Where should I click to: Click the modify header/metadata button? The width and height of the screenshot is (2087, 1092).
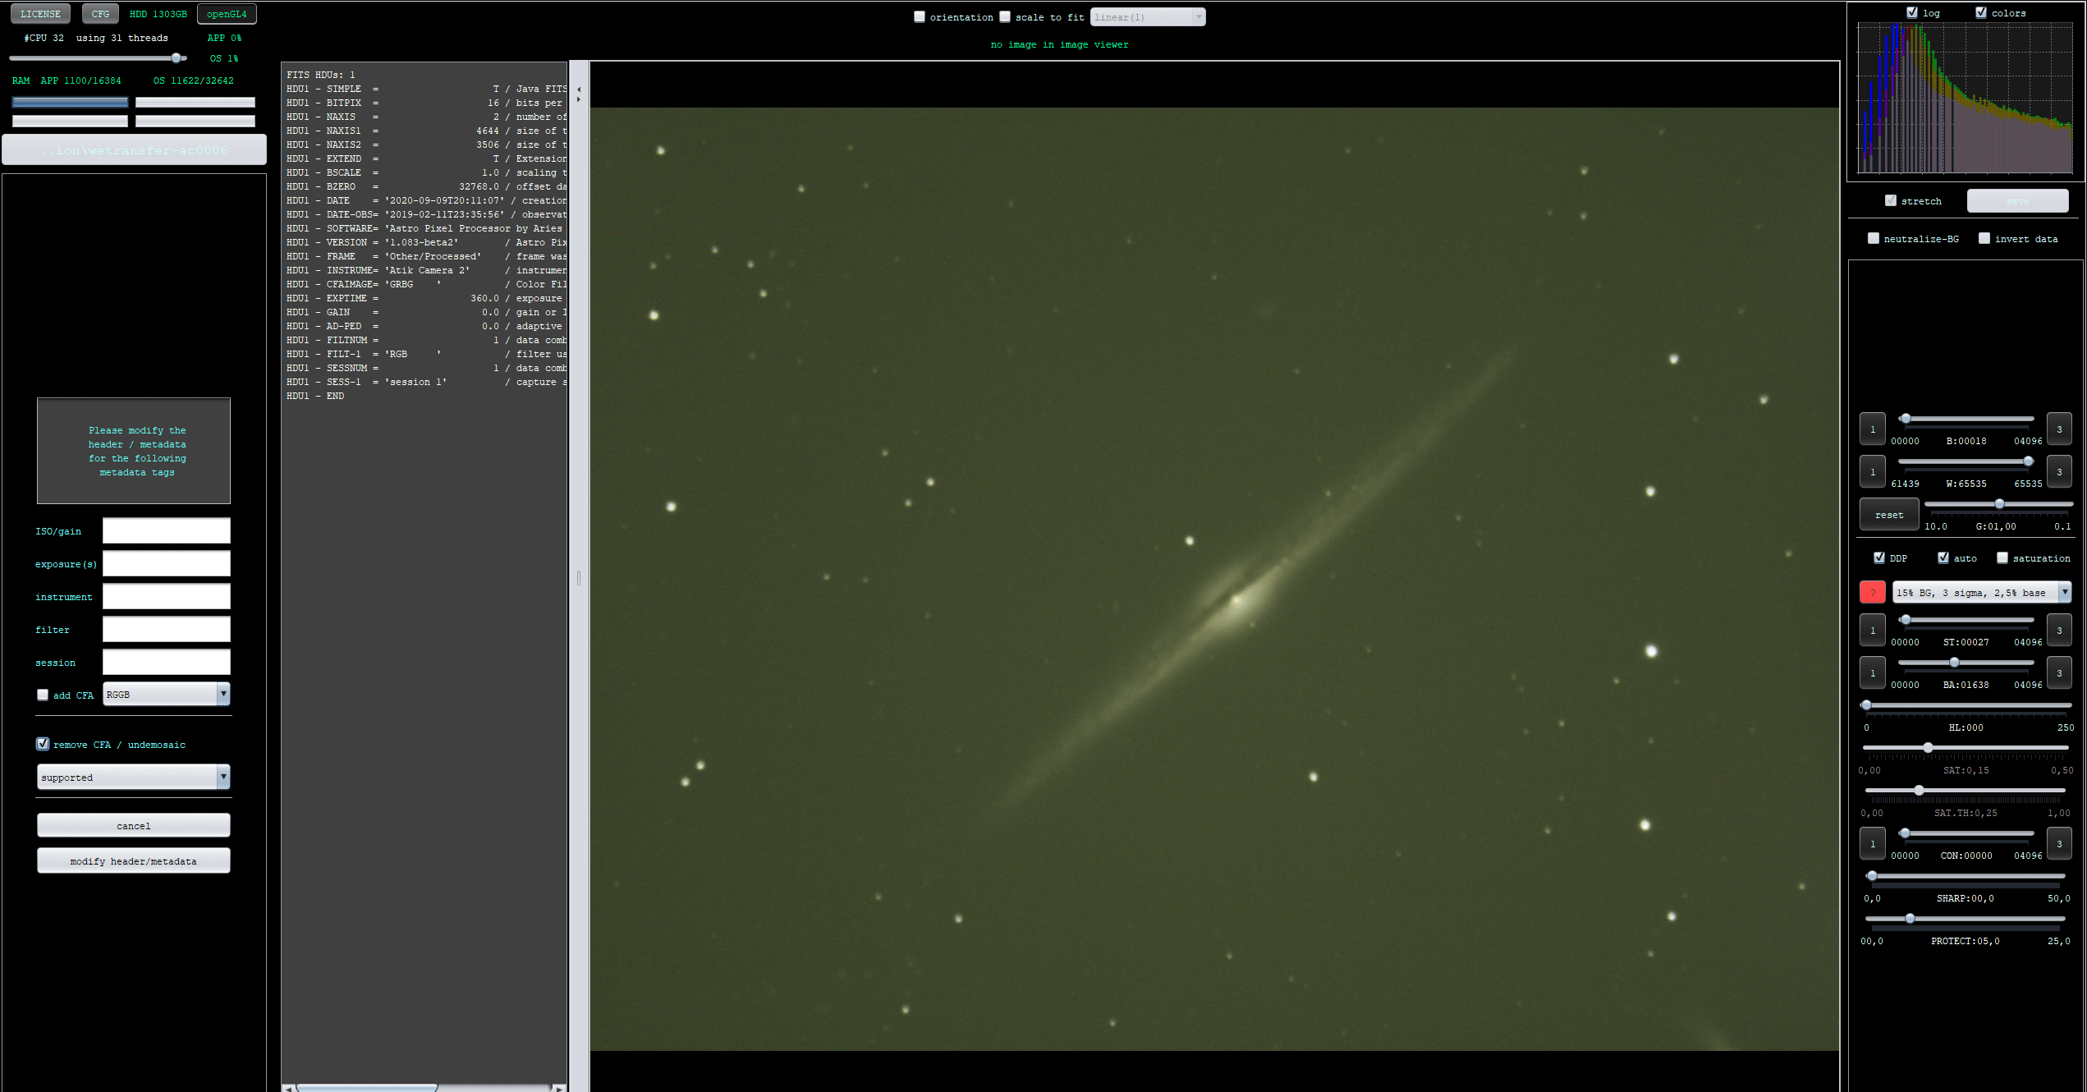pos(133,860)
